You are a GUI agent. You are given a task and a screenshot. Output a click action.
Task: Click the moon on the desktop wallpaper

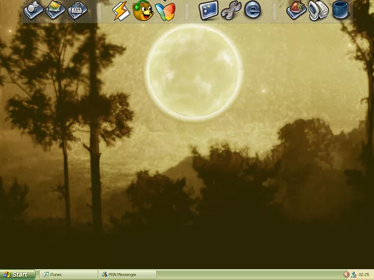(193, 70)
